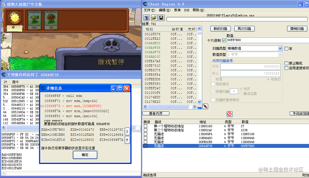Open the 帮助(H) menu
This screenshot has height=178, width=309.
tap(198, 10)
